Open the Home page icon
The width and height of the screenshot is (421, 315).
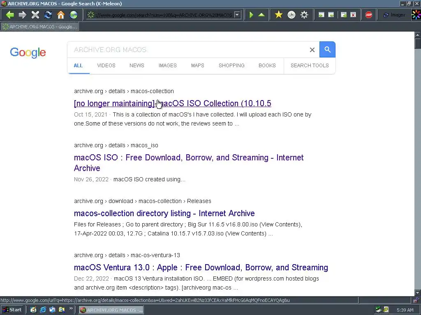[x=61, y=15]
